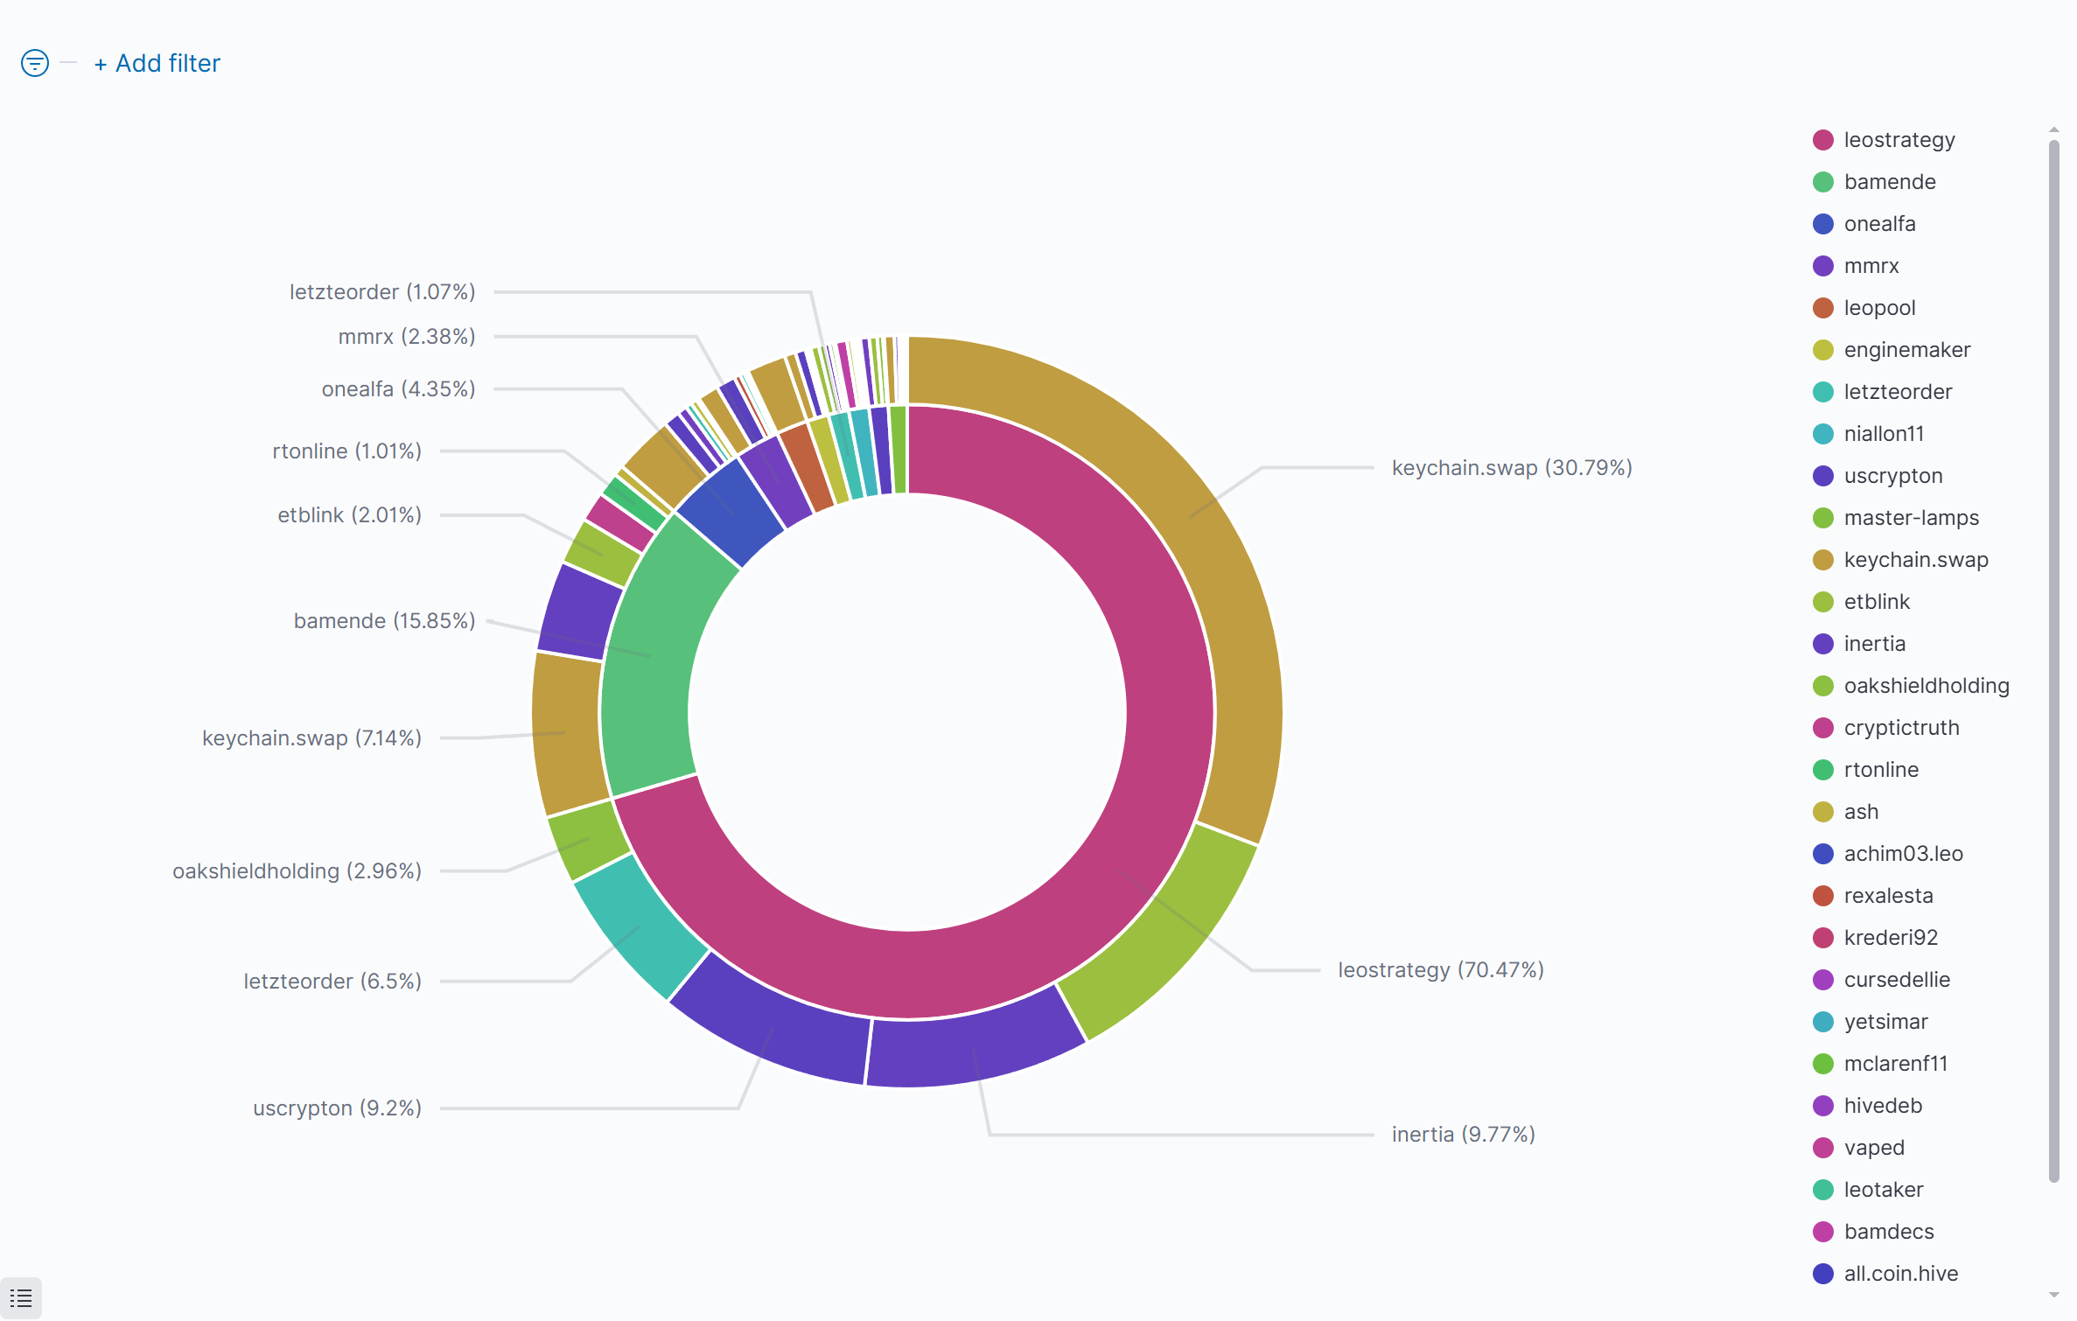Viewport: 2077px width, 1321px height.
Task: Click leostrategy legend color dot
Action: (x=1823, y=140)
